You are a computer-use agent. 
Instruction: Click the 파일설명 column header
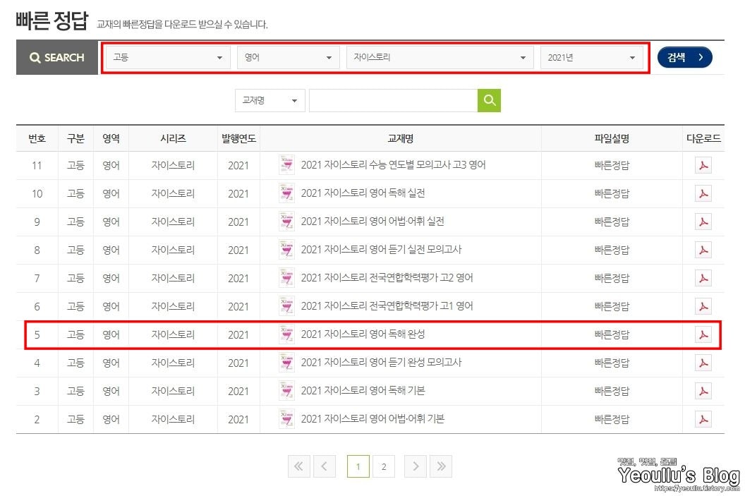(x=612, y=138)
